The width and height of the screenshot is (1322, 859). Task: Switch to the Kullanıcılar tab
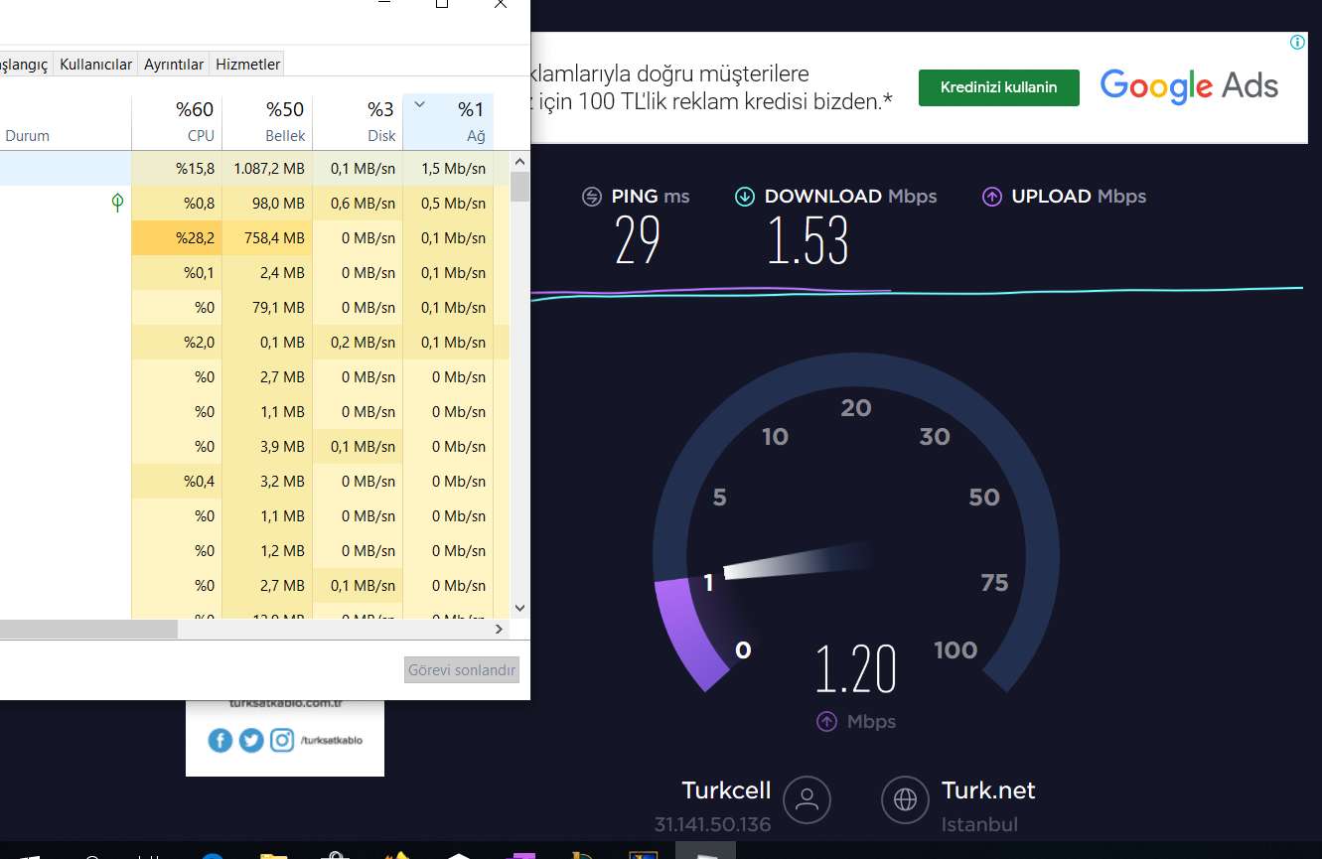(95, 64)
